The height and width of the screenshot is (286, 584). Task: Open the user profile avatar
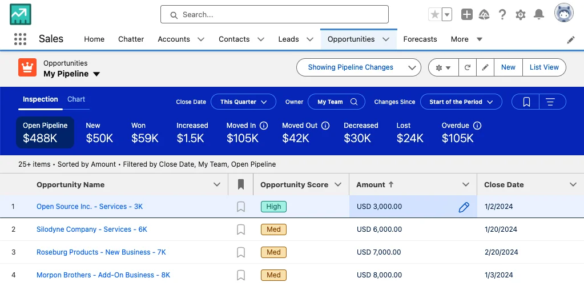pyautogui.click(x=563, y=13)
